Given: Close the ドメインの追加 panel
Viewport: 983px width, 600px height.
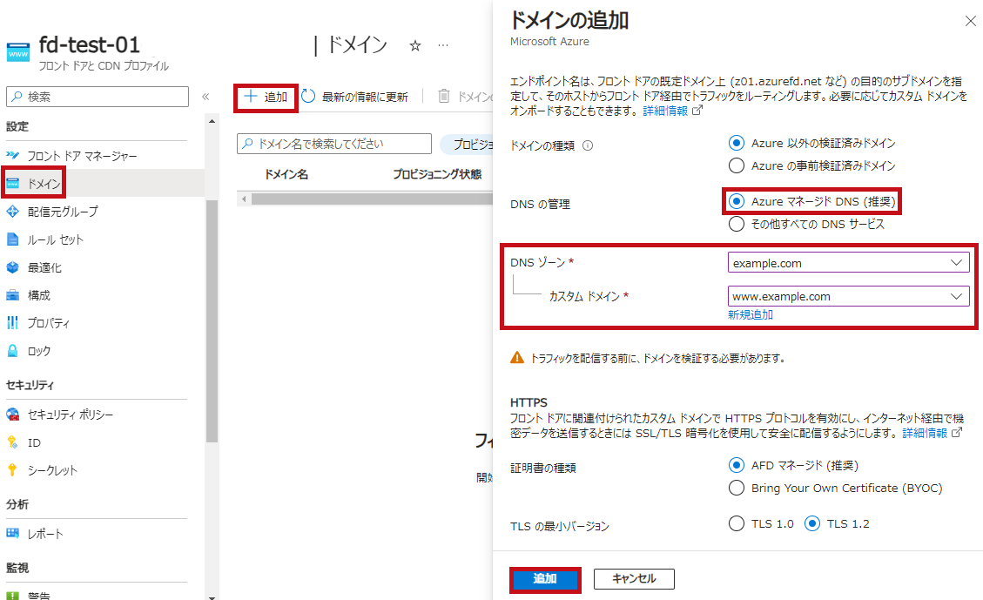Looking at the screenshot, I should 971,21.
